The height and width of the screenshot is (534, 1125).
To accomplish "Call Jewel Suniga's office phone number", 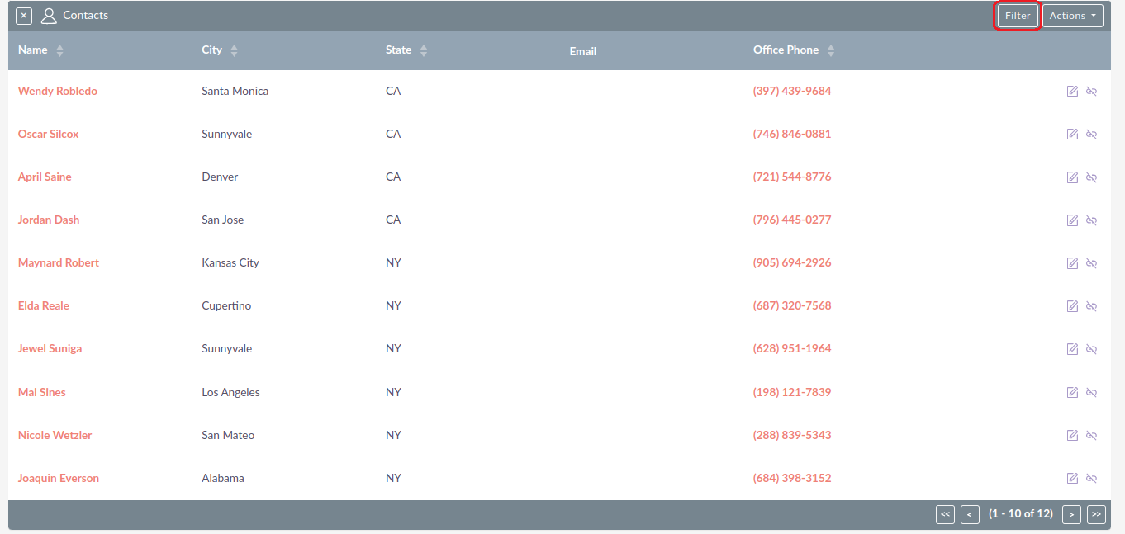I will pos(791,348).
